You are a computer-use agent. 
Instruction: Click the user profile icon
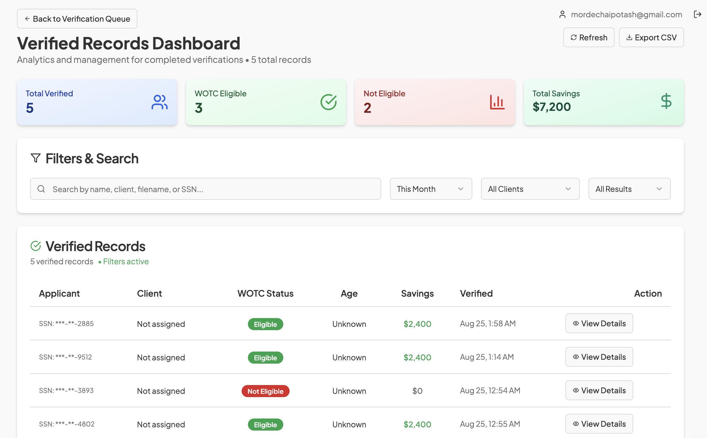tap(562, 15)
